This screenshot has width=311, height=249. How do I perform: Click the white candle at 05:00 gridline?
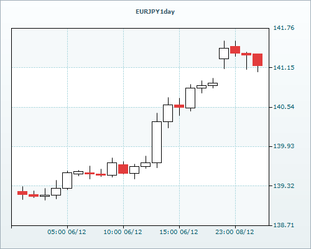(67, 181)
